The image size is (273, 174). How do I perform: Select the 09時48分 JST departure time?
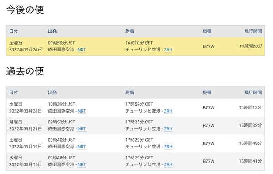click(x=62, y=158)
